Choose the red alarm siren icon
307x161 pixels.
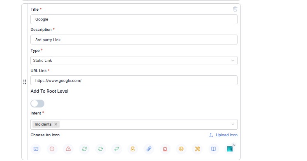pyautogui.click(x=165, y=149)
